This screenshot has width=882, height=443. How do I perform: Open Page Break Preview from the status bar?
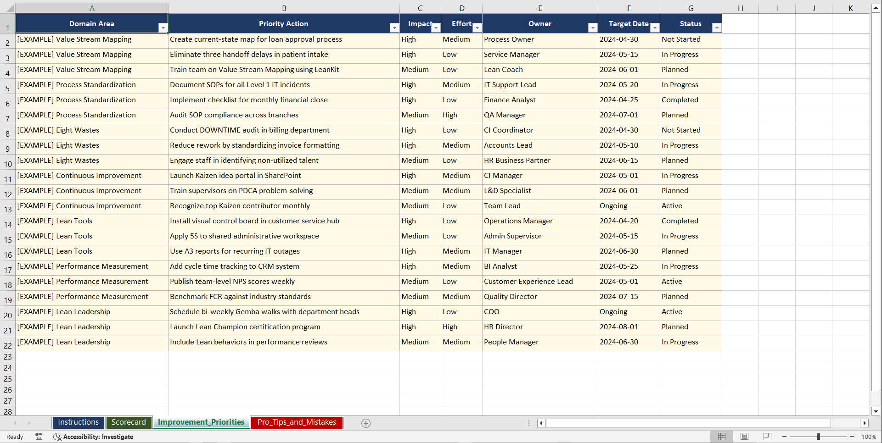(x=767, y=437)
